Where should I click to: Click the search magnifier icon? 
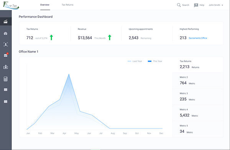[179, 5]
